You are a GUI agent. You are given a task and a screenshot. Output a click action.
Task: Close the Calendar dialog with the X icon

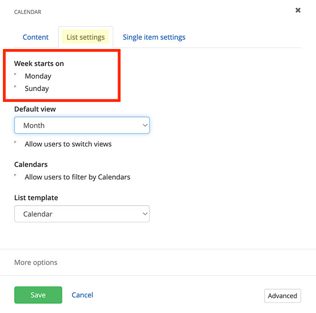click(298, 10)
